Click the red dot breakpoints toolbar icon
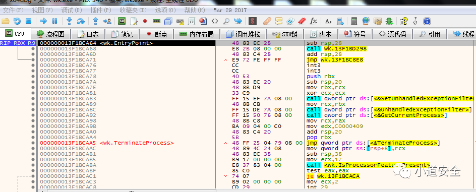 (x=145, y=21)
